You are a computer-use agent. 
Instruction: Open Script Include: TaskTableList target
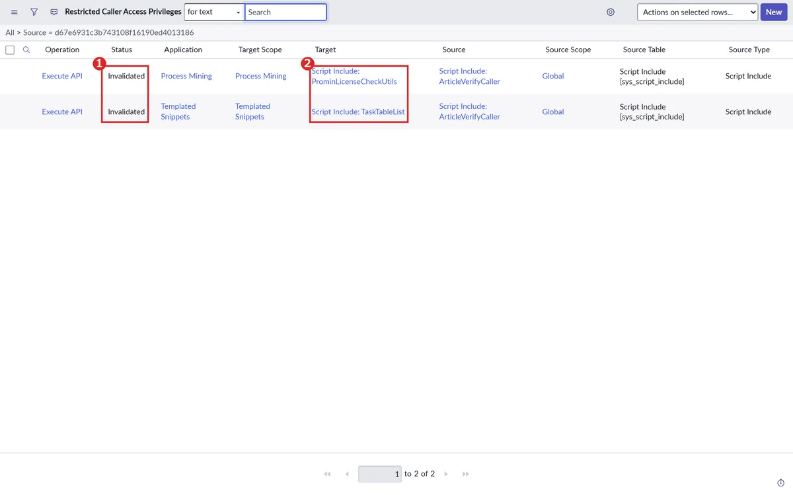(358, 112)
